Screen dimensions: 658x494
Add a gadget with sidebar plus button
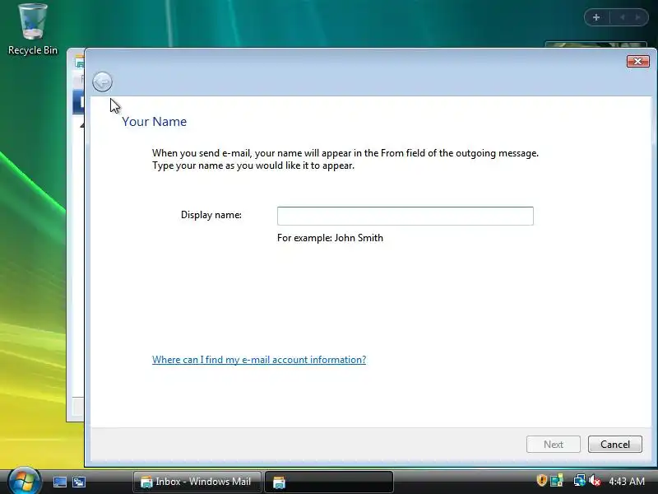(596, 17)
